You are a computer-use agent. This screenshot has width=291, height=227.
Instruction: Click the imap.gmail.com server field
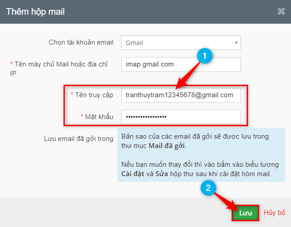coord(181,64)
